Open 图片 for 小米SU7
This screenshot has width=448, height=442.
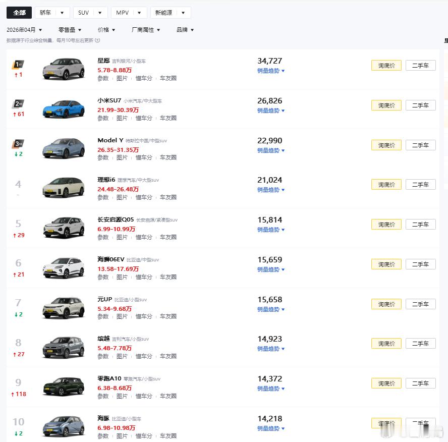tap(122, 118)
